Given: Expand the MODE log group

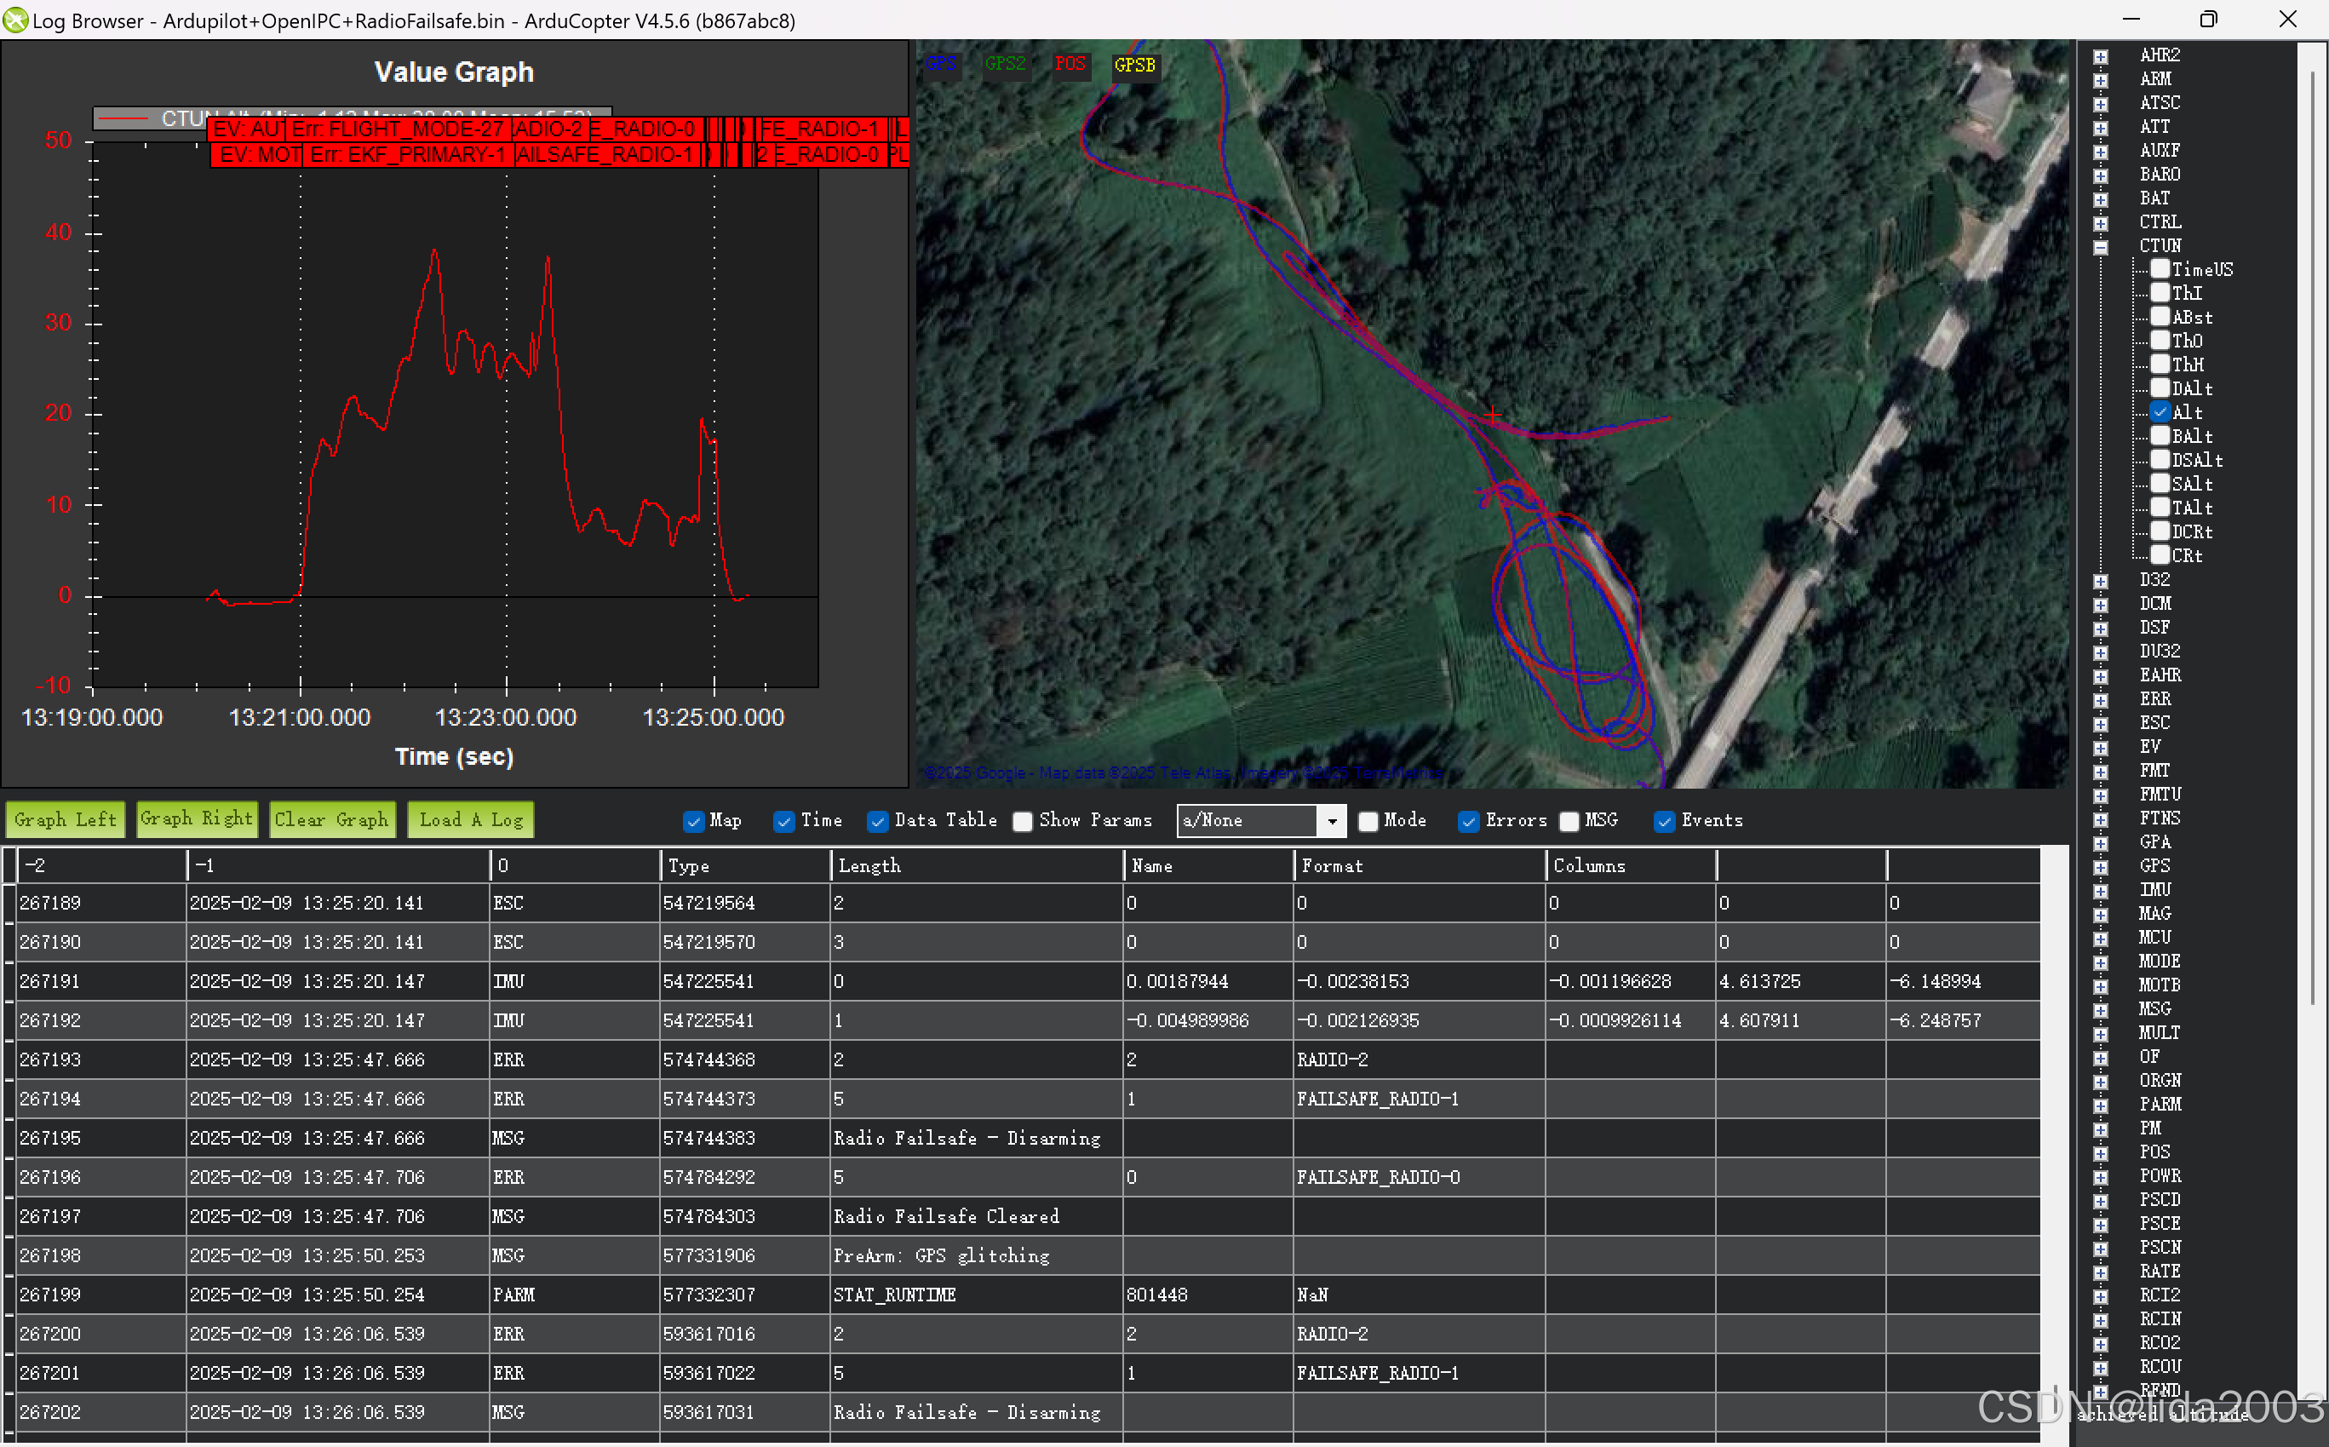Looking at the screenshot, I should pyautogui.click(x=2100, y=962).
